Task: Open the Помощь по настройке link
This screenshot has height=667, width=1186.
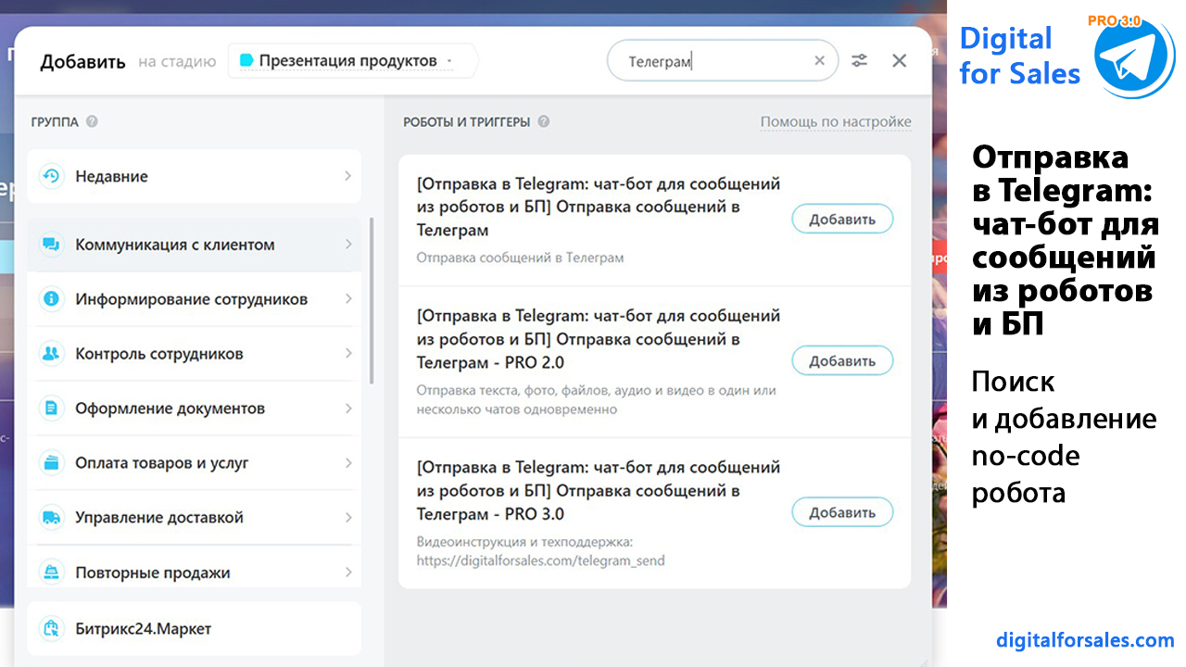Action: pyautogui.click(x=836, y=121)
